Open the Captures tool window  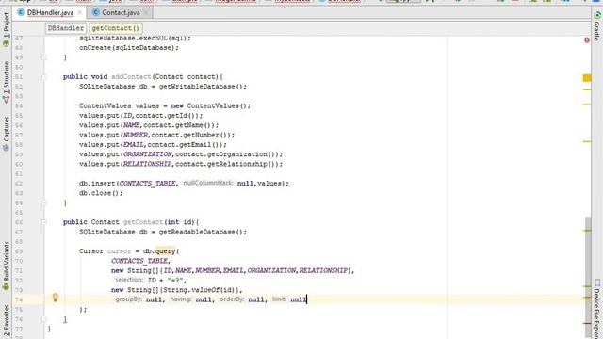point(7,134)
